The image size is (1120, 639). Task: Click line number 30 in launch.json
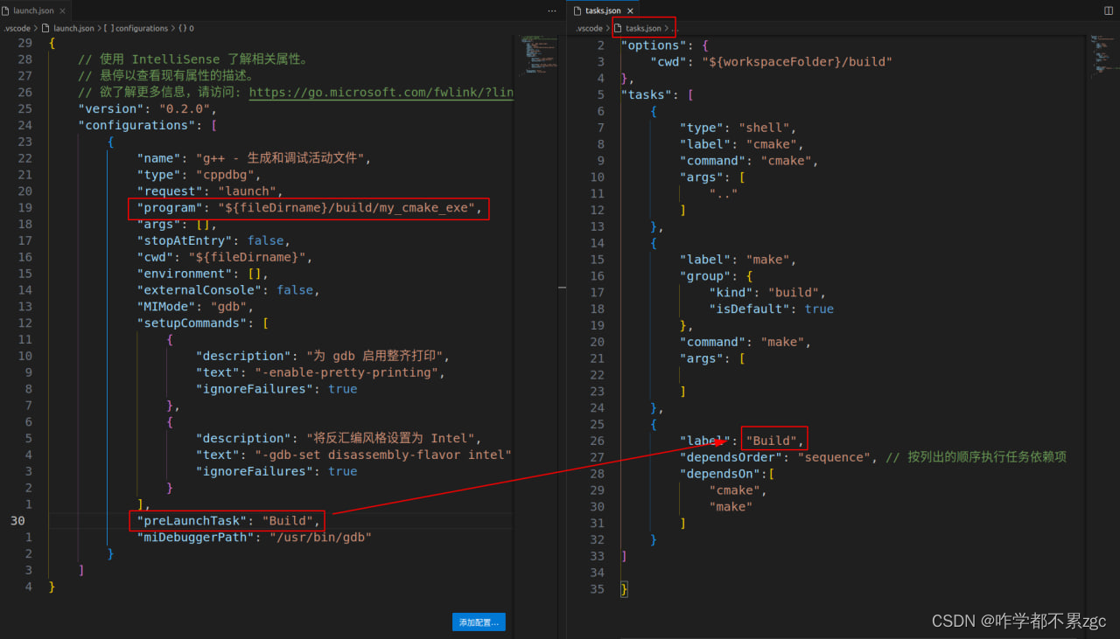[x=18, y=520]
